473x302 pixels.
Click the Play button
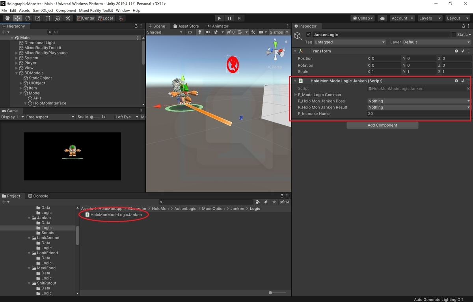[x=220, y=18]
